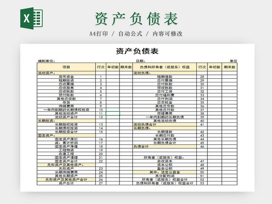Viewport: 272px width, 204px height.
Task: Select the 一年内到期的长期债权投资 cell
Action: click(x=66, y=110)
